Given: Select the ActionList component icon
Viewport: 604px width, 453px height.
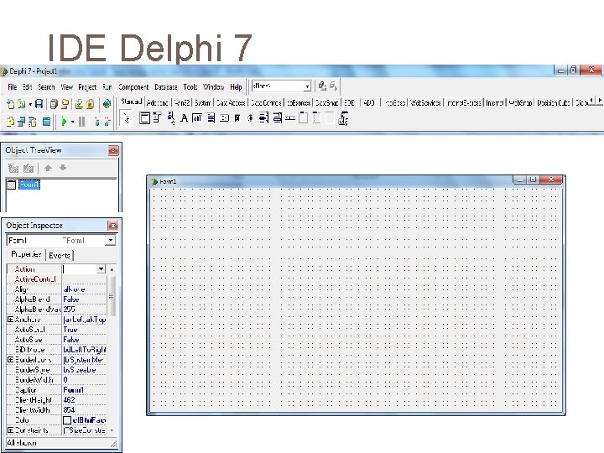Looking at the screenshot, I should pyautogui.click(x=343, y=118).
